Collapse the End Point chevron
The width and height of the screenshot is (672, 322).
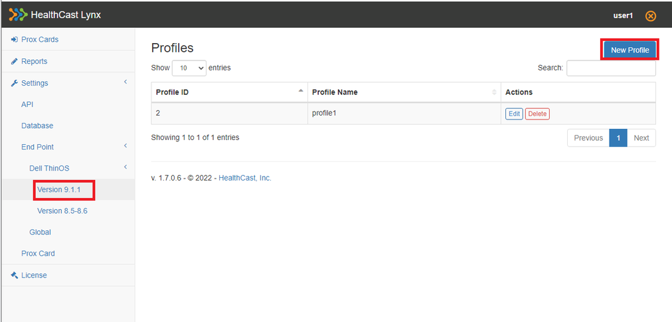click(126, 146)
